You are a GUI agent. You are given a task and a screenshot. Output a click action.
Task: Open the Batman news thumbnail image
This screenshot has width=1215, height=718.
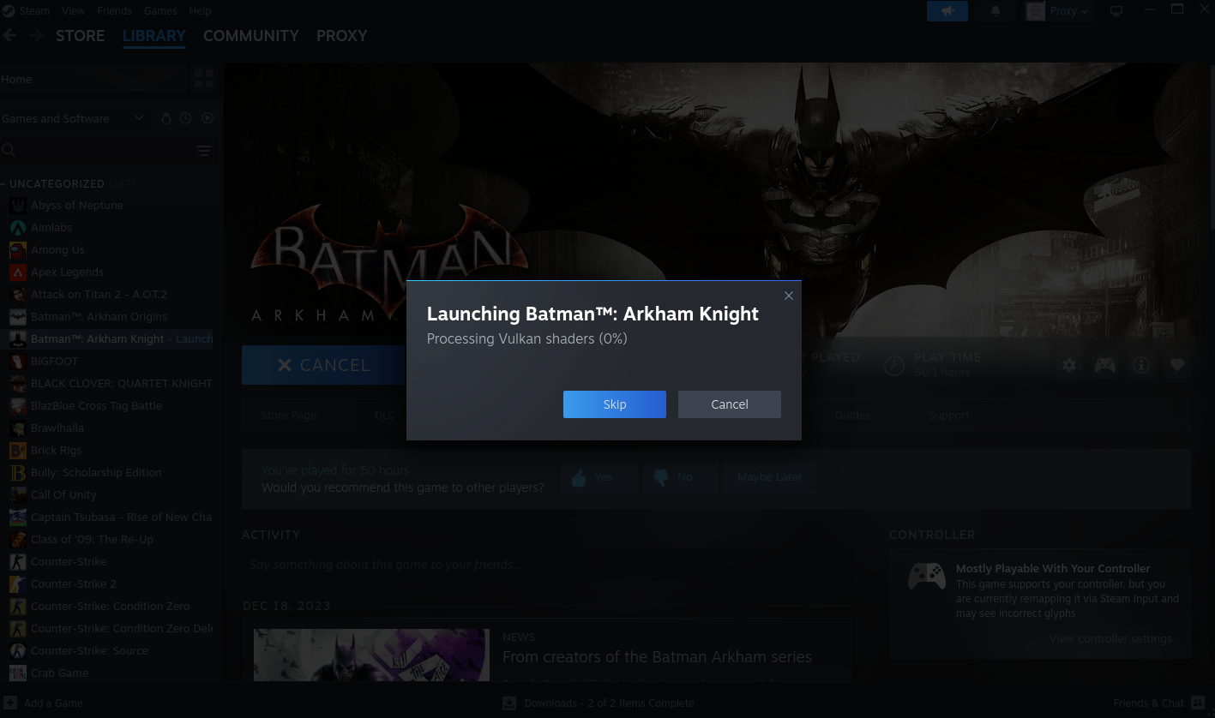coord(371,656)
